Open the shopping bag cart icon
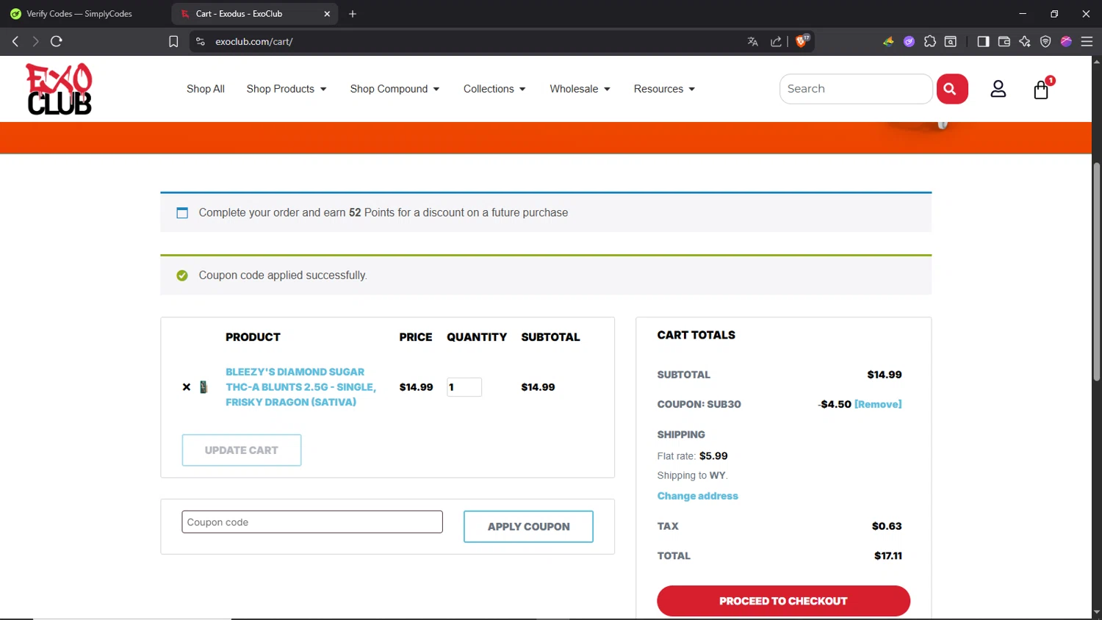 1041,89
